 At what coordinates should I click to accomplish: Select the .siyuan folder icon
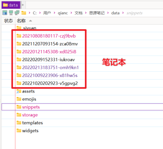pos(19,28)
